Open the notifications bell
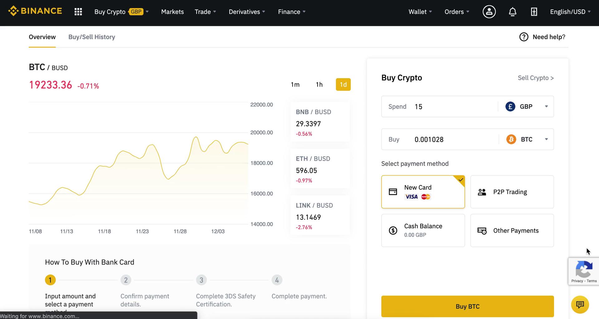Screen dimensions: 599x319 point(513,12)
